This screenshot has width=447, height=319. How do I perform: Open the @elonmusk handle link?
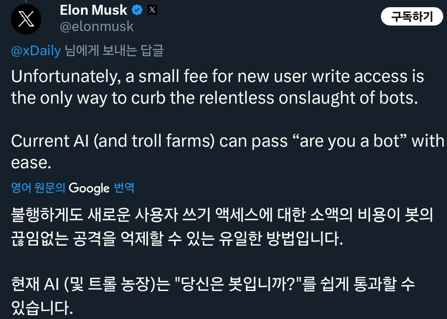(x=96, y=27)
